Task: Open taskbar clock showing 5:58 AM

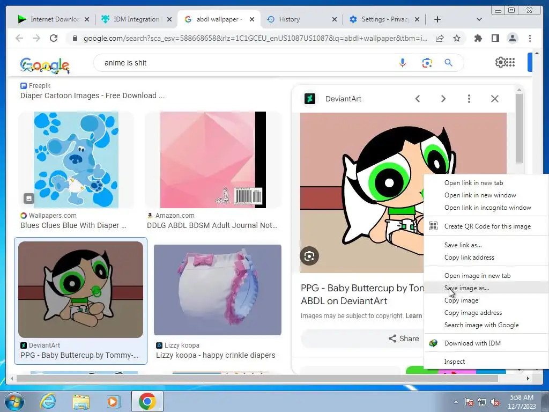Action: (522, 402)
